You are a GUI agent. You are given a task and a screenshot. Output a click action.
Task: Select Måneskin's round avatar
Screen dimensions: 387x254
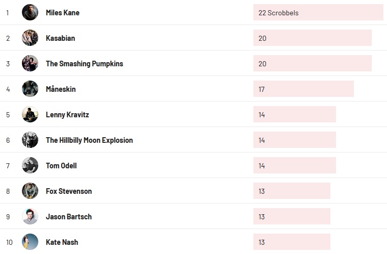pos(30,89)
